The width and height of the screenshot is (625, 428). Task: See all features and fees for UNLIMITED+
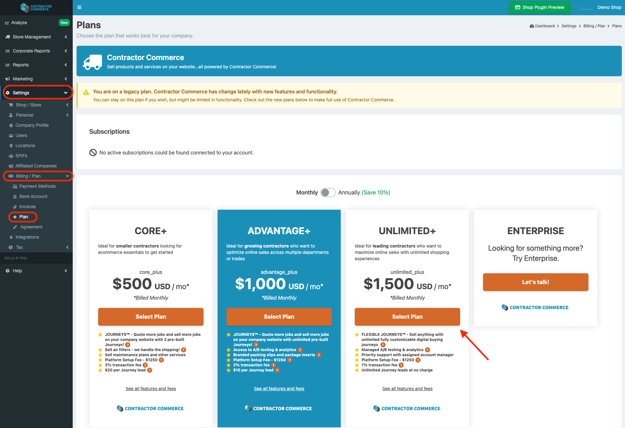click(407, 389)
